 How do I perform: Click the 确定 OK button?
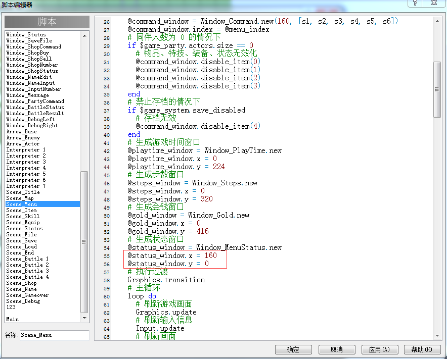point(293,349)
